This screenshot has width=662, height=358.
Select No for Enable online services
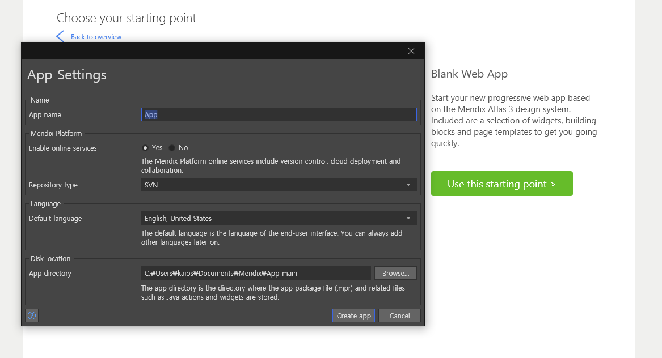(x=172, y=148)
